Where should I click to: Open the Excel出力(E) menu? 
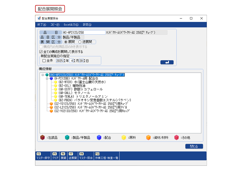71,24
